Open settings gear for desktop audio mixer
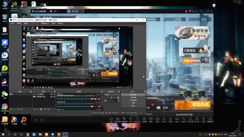The height and width of the screenshot is (137, 244). tap(99, 99)
